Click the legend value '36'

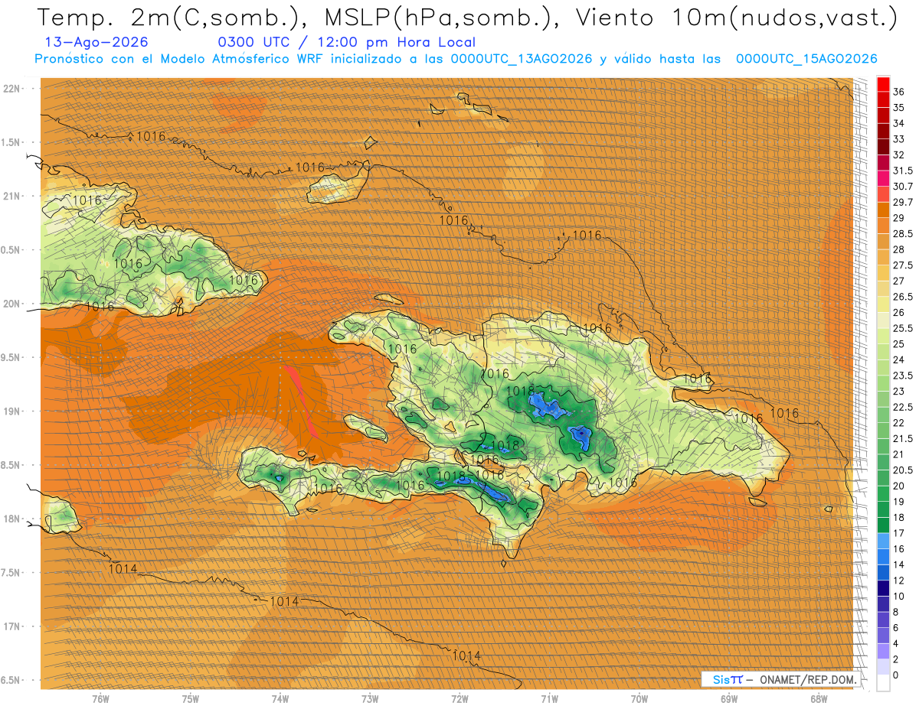(x=899, y=92)
